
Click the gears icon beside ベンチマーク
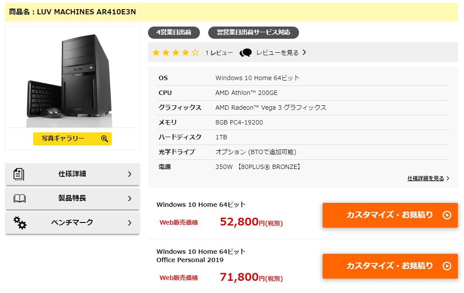20,222
